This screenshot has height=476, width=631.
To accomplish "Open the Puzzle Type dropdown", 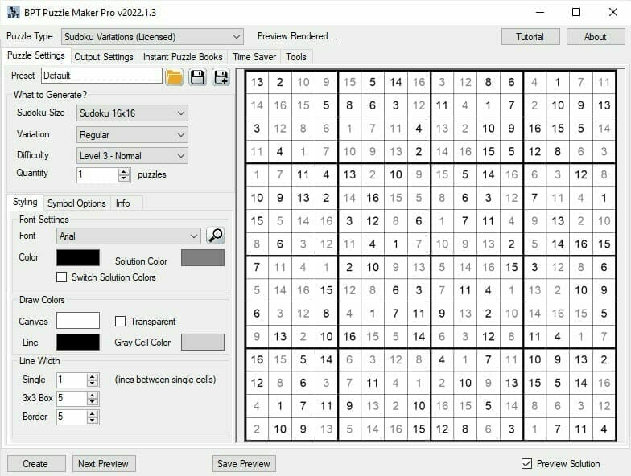I will click(152, 37).
